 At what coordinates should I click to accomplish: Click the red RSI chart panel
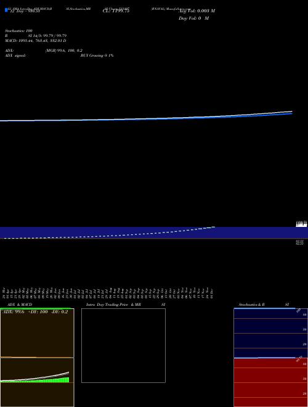[x=270, y=382]
